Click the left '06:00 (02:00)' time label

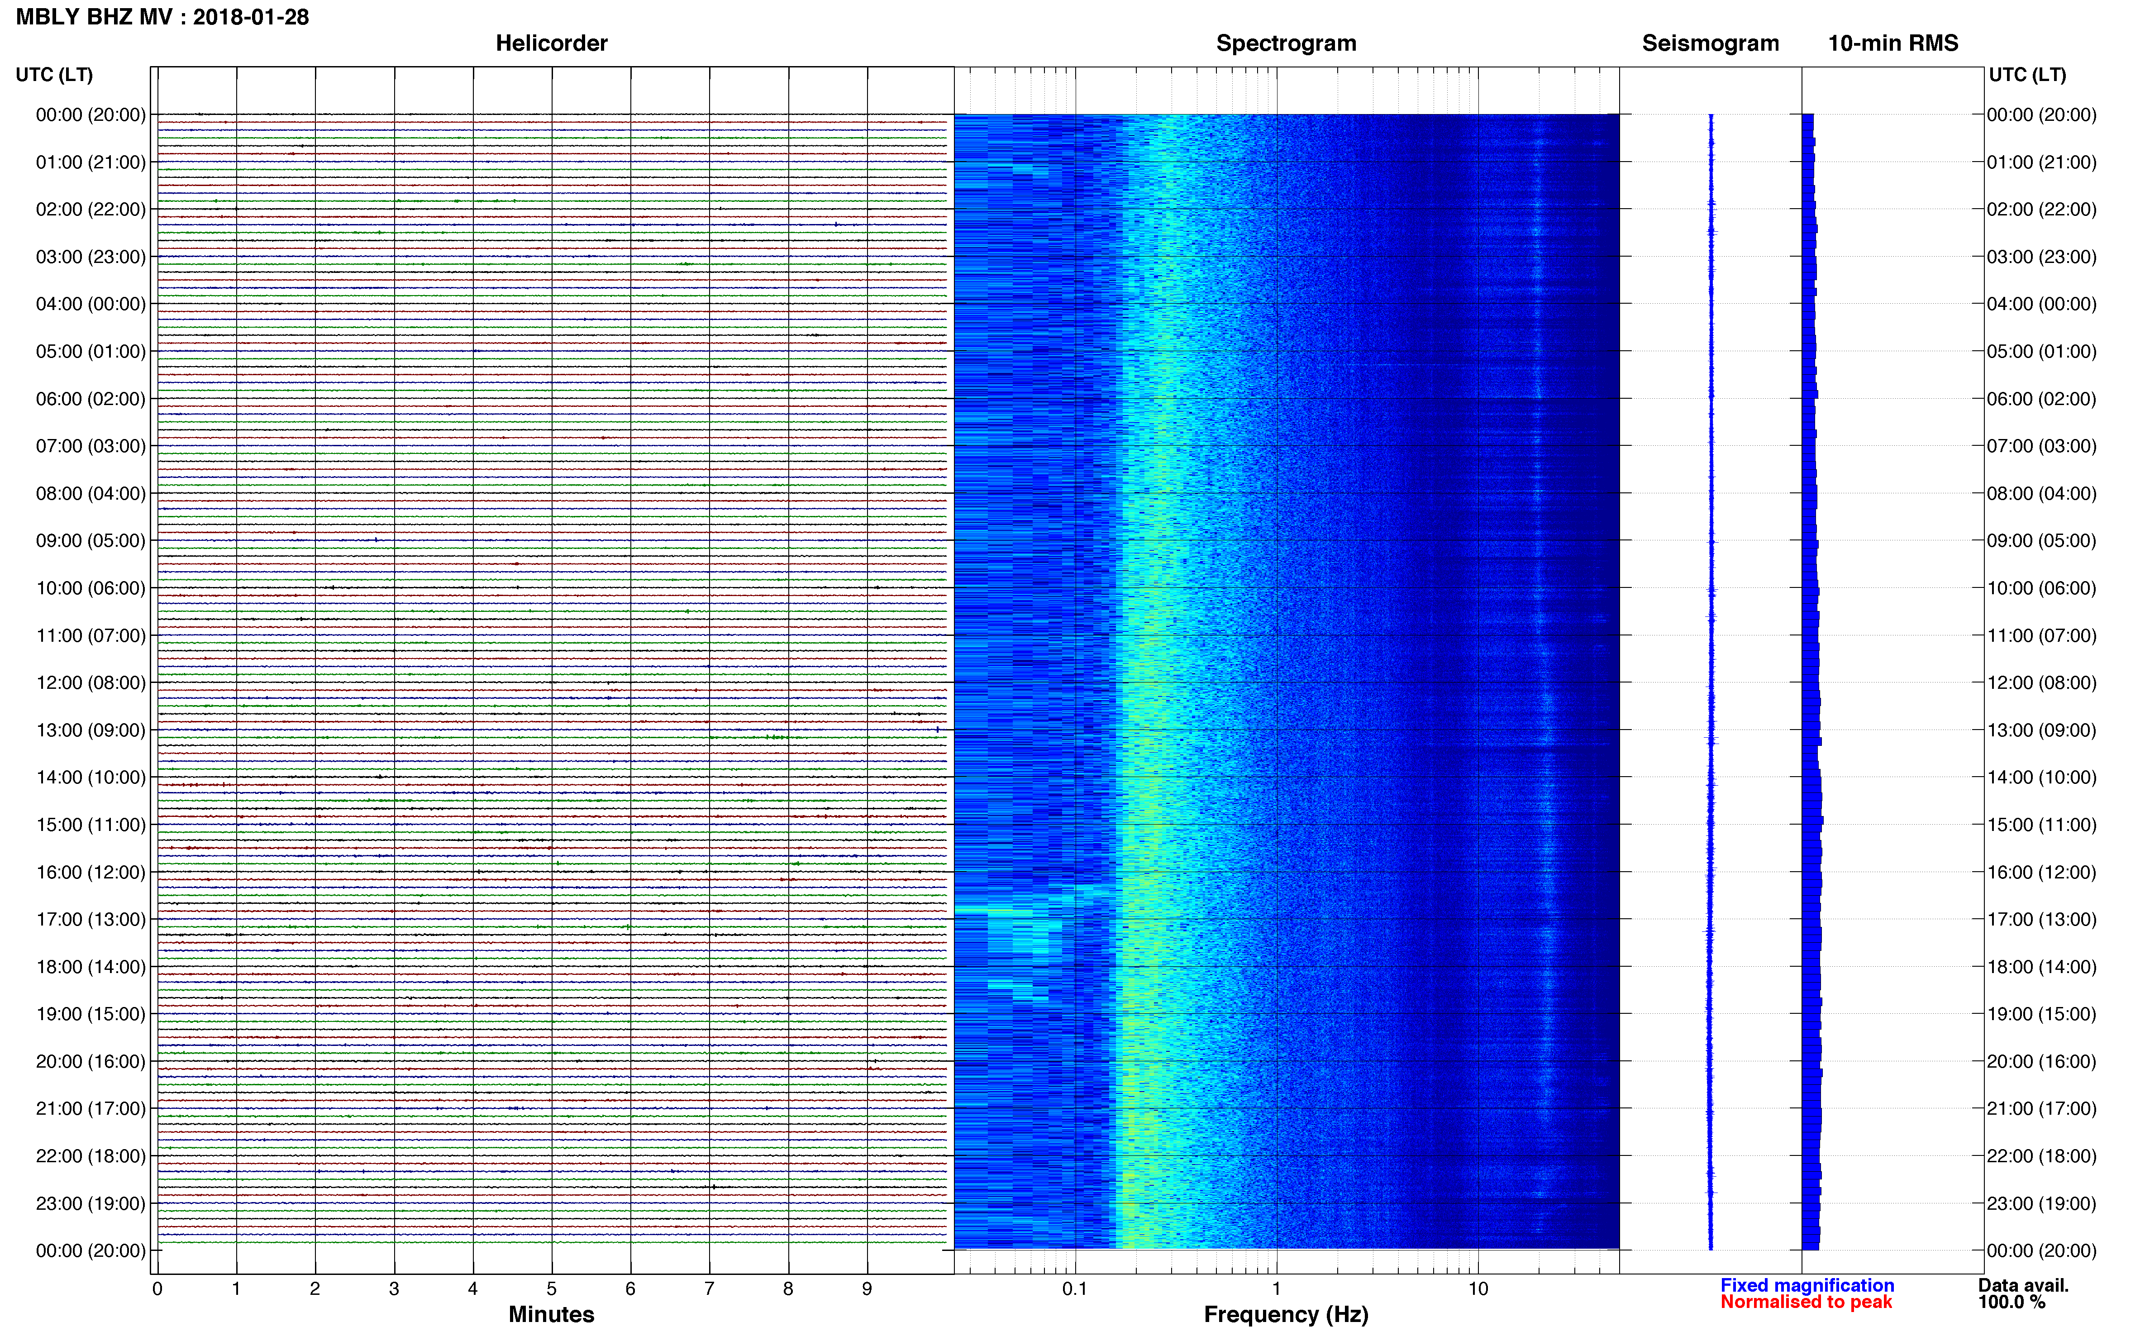pyautogui.click(x=91, y=399)
